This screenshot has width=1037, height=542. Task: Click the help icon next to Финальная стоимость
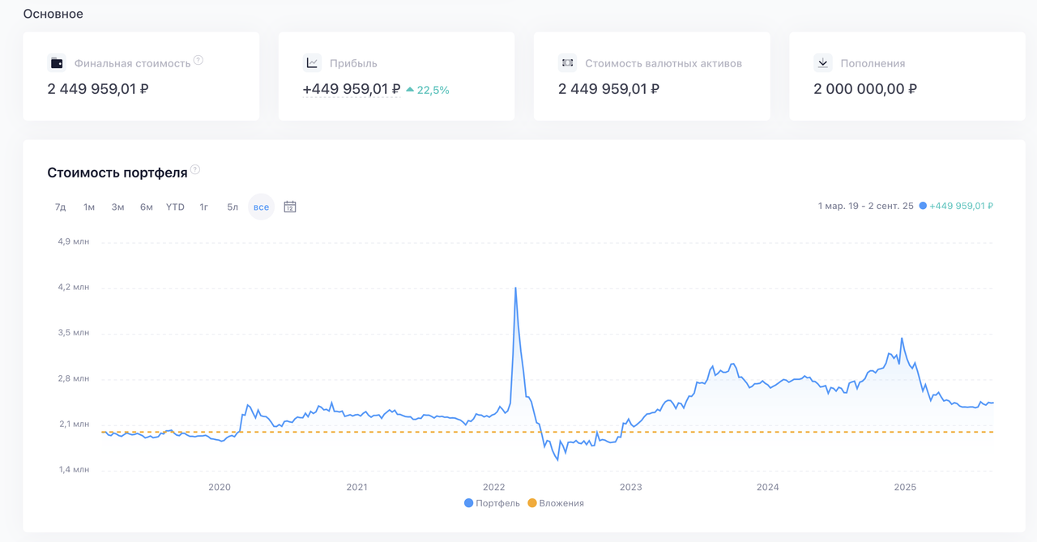tap(198, 60)
